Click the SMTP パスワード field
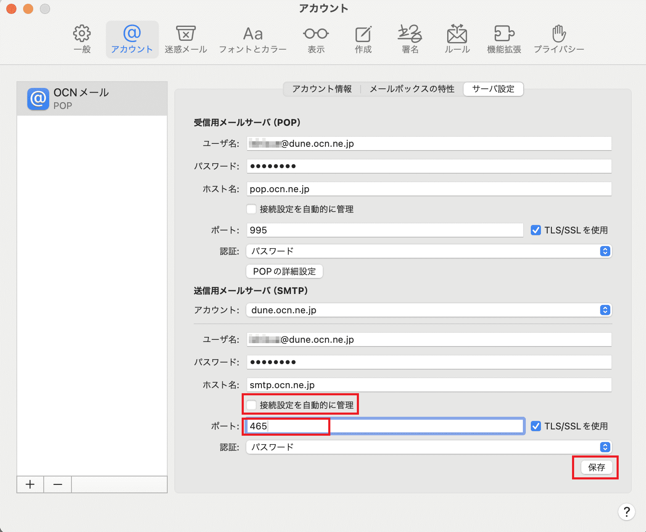 click(x=429, y=362)
